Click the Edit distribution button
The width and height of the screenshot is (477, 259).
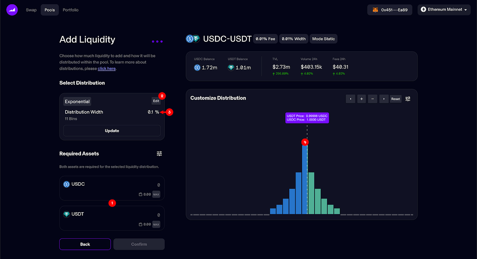coord(156,101)
